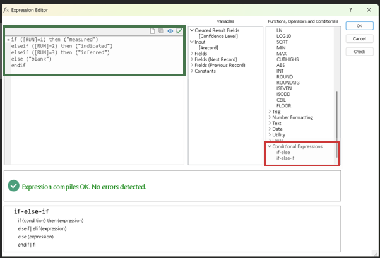This screenshot has width=380, height=258.
Task: Click the if-else-if heading in help panel
Action: click(32, 211)
